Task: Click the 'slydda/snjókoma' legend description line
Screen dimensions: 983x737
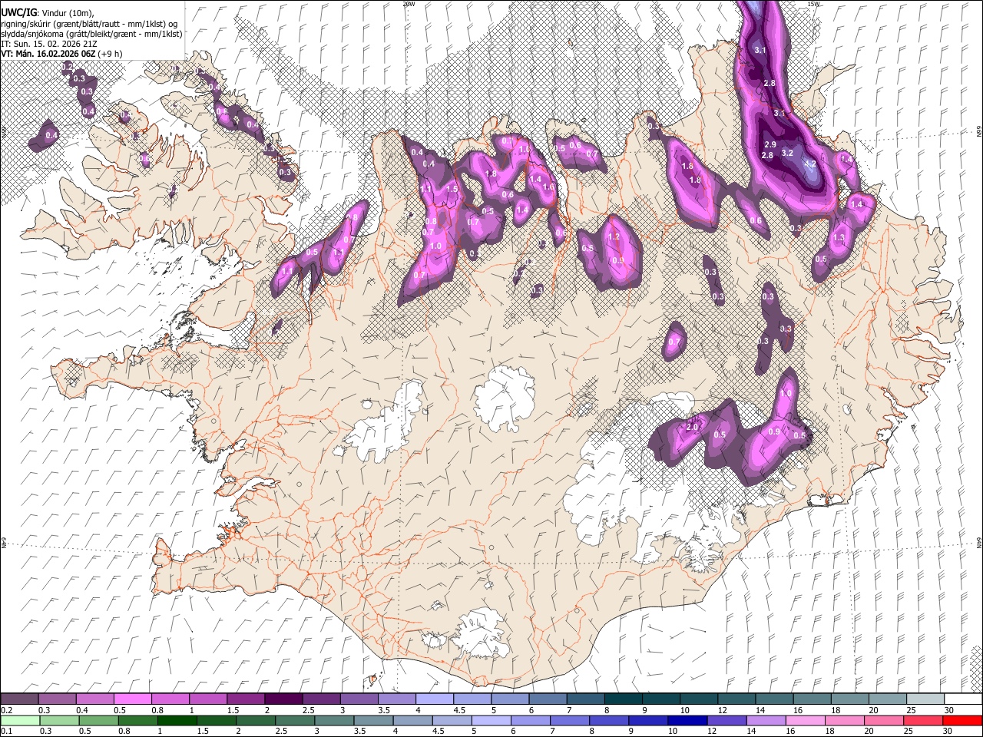Action: tap(91, 34)
